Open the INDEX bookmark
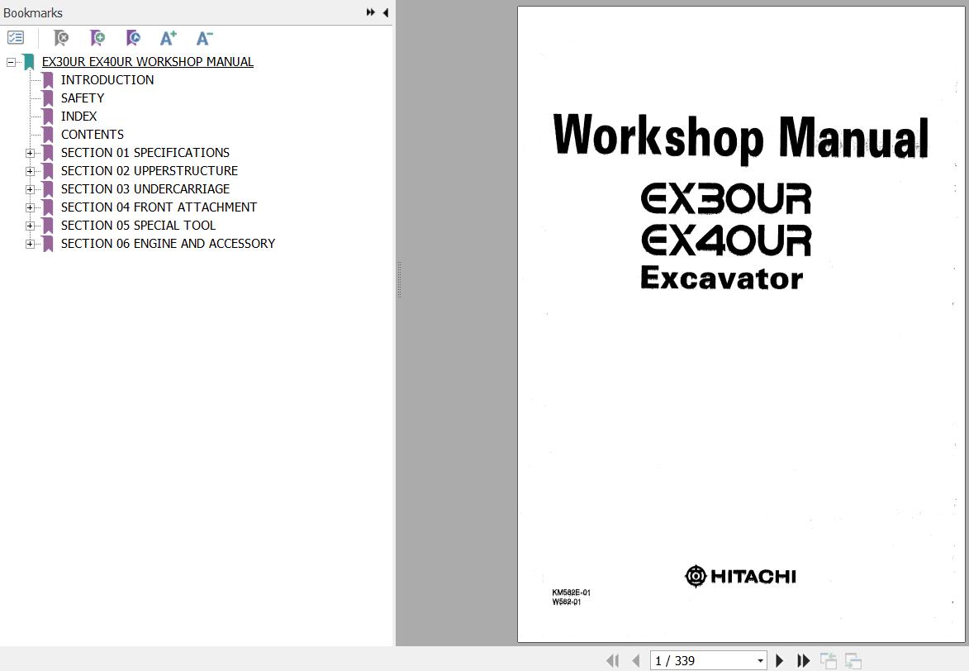This screenshot has height=671, width=969. [79, 117]
